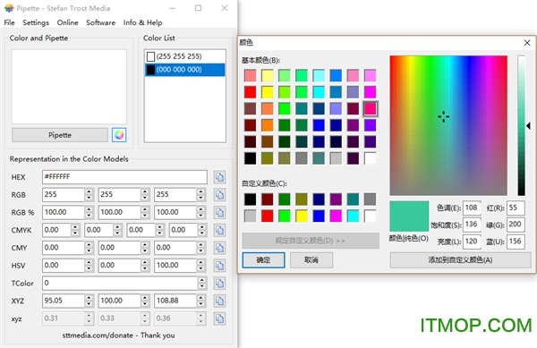Copy the XYZ row values
Screen dimensions: 537x348
219,301
